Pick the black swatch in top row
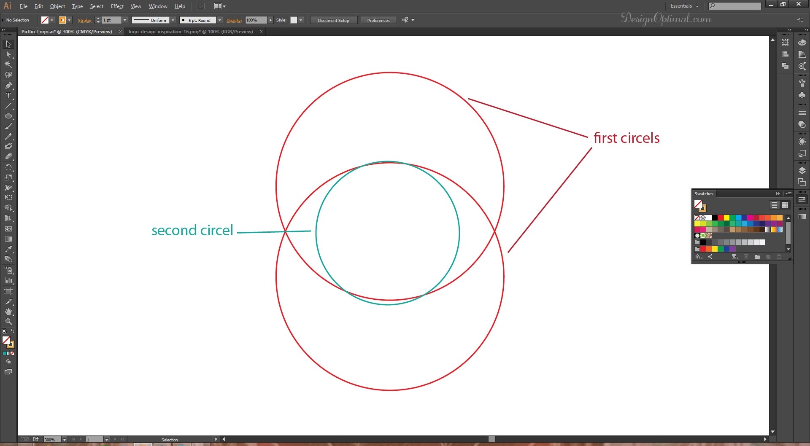This screenshot has width=810, height=446. pos(715,218)
